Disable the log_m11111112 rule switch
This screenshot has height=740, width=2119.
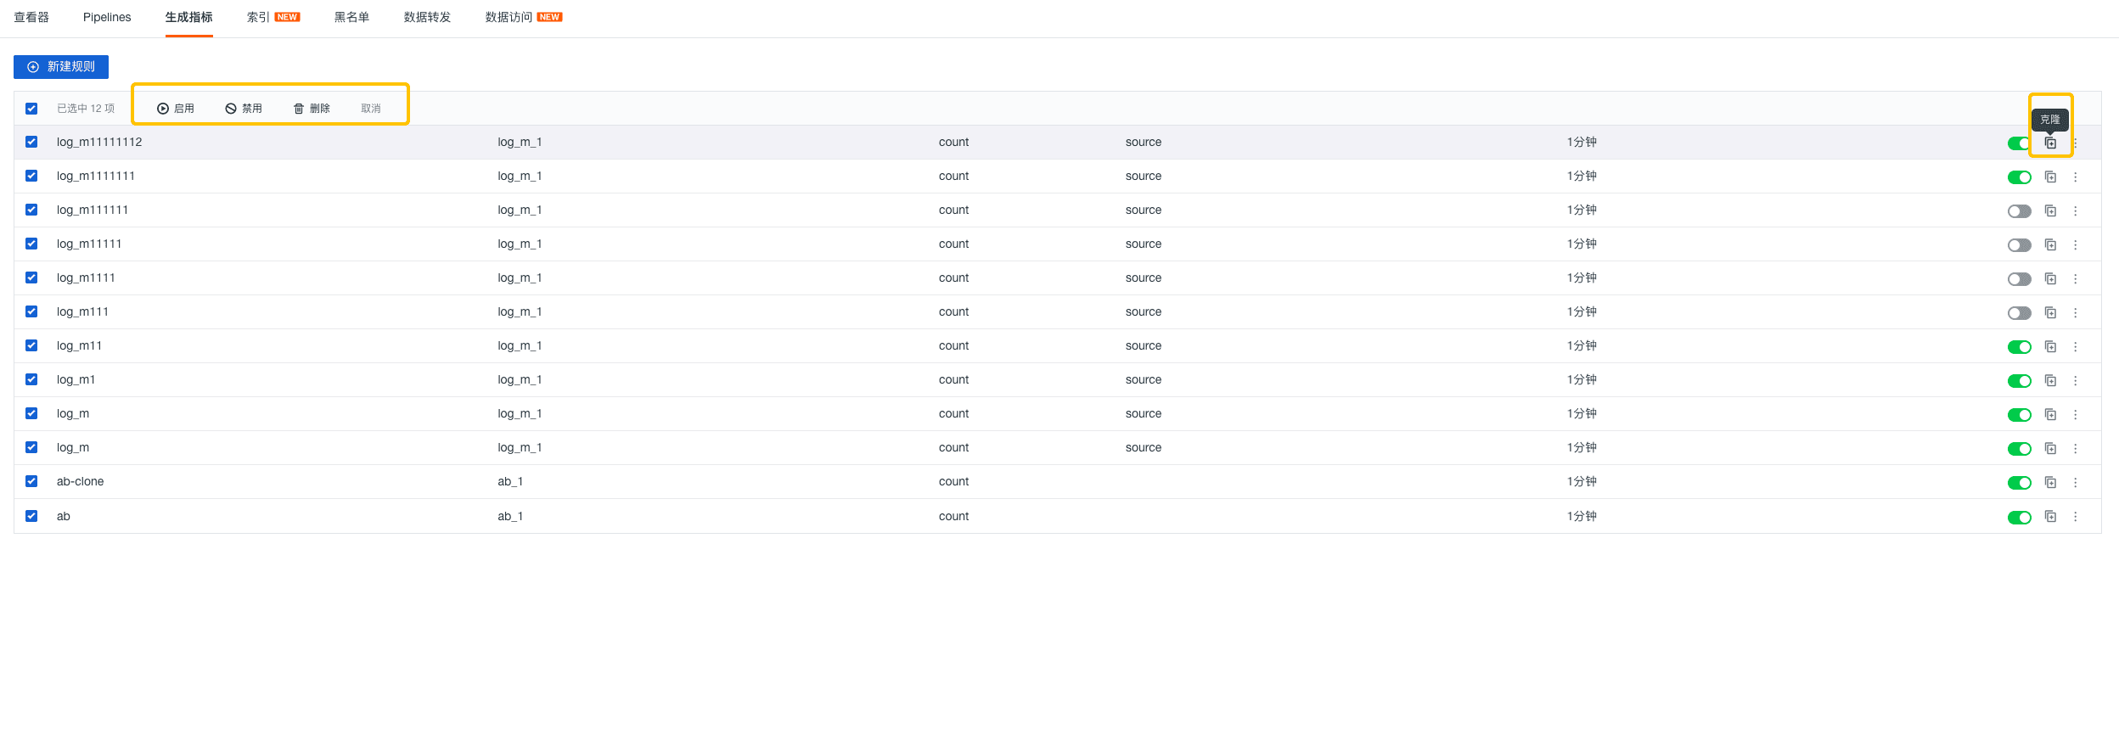tap(2019, 143)
